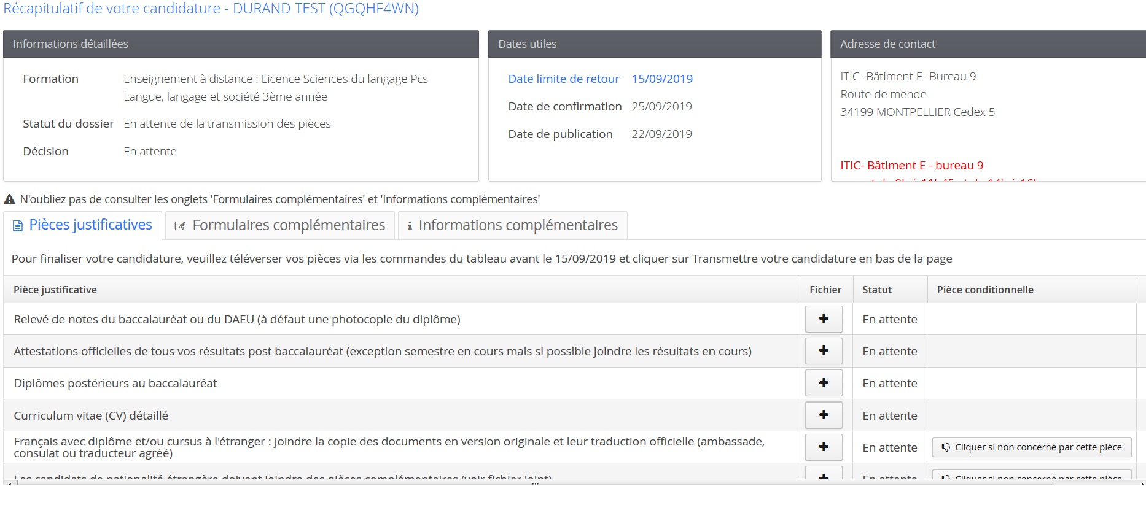Click the Date limite de retour label
1146x513 pixels.
[563, 79]
